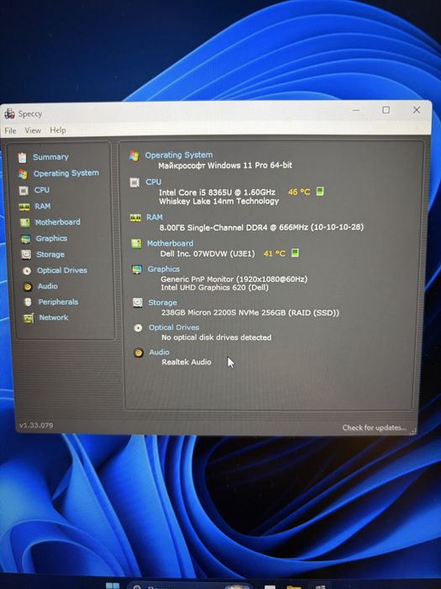Select Peripherals in the sidebar
Viewport: 441px width, 589px height.
[58, 301]
